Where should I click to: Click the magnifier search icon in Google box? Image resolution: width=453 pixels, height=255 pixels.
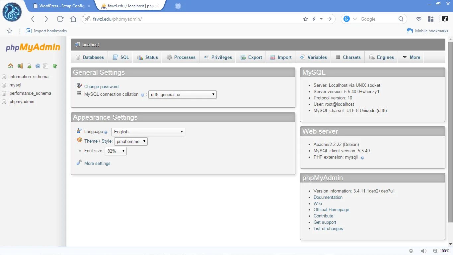(401, 19)
